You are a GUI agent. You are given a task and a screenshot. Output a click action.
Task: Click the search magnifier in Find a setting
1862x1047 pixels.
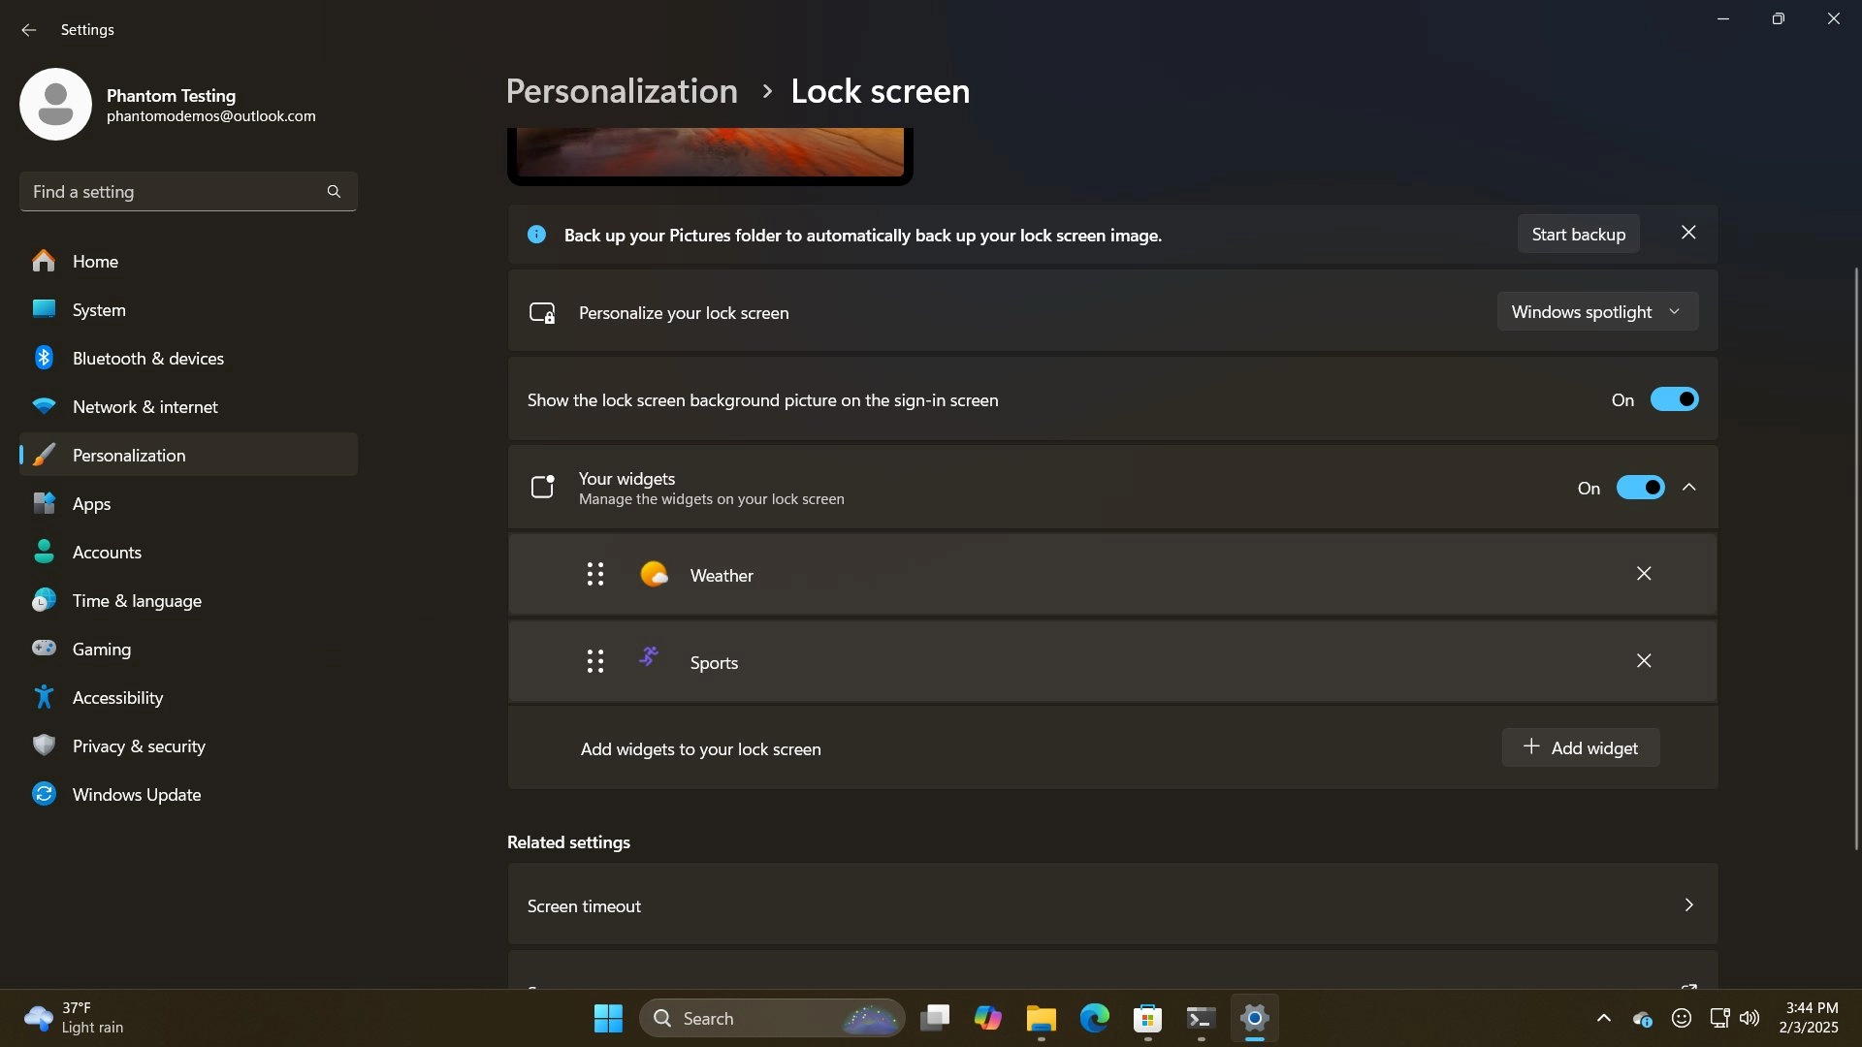[x=334, y=192]
